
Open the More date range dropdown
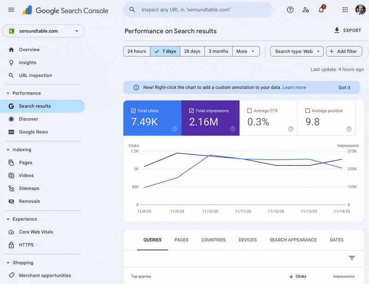[x=246, y=51]
